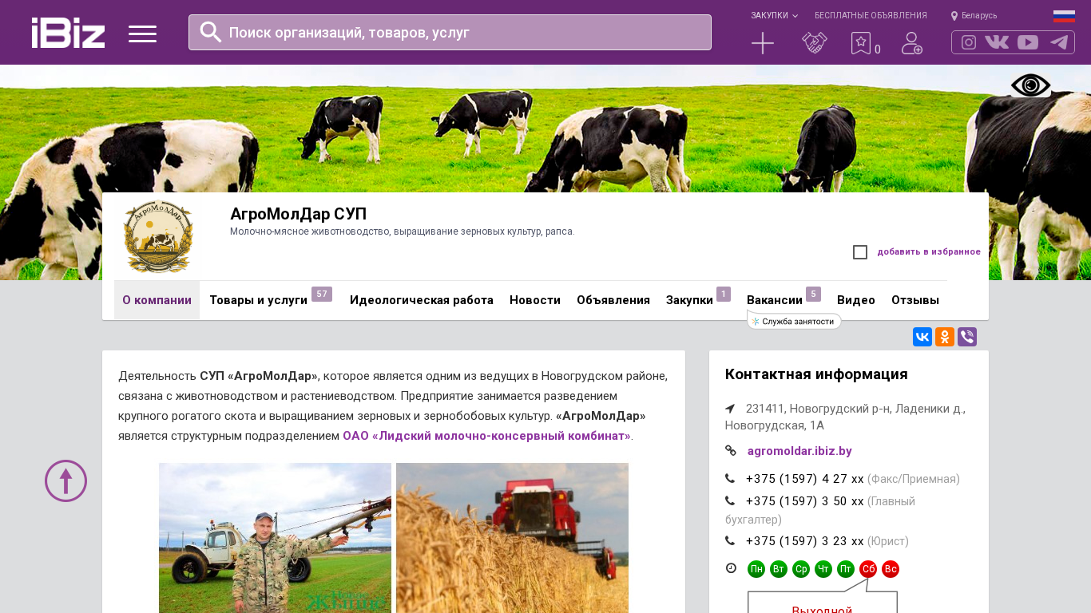Click phone icon for Юрист number

[730, 541]
